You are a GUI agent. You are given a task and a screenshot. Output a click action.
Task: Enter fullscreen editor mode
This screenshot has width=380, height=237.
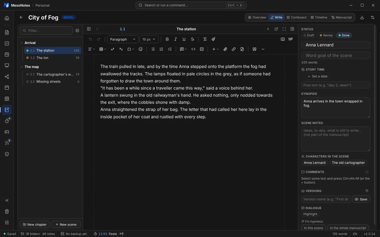click(x=284, y=29)
